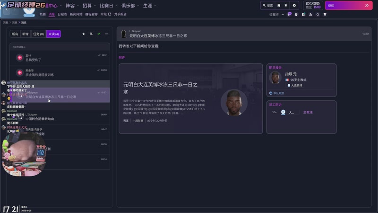Switch to the 对手报告 opponent report tab
The height and width of the screenshot is (213, 378).
[120, 14]
